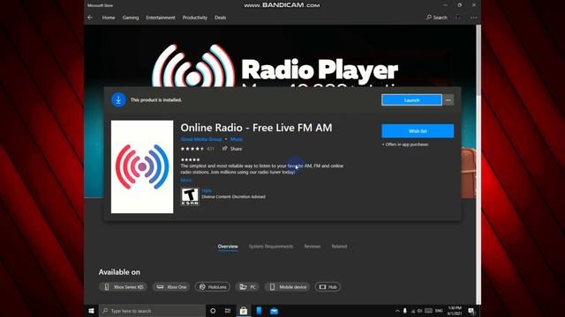The image size is (565, 317).
Task: Open Task View from the taskbar
Action: click(x=228, y=311)
